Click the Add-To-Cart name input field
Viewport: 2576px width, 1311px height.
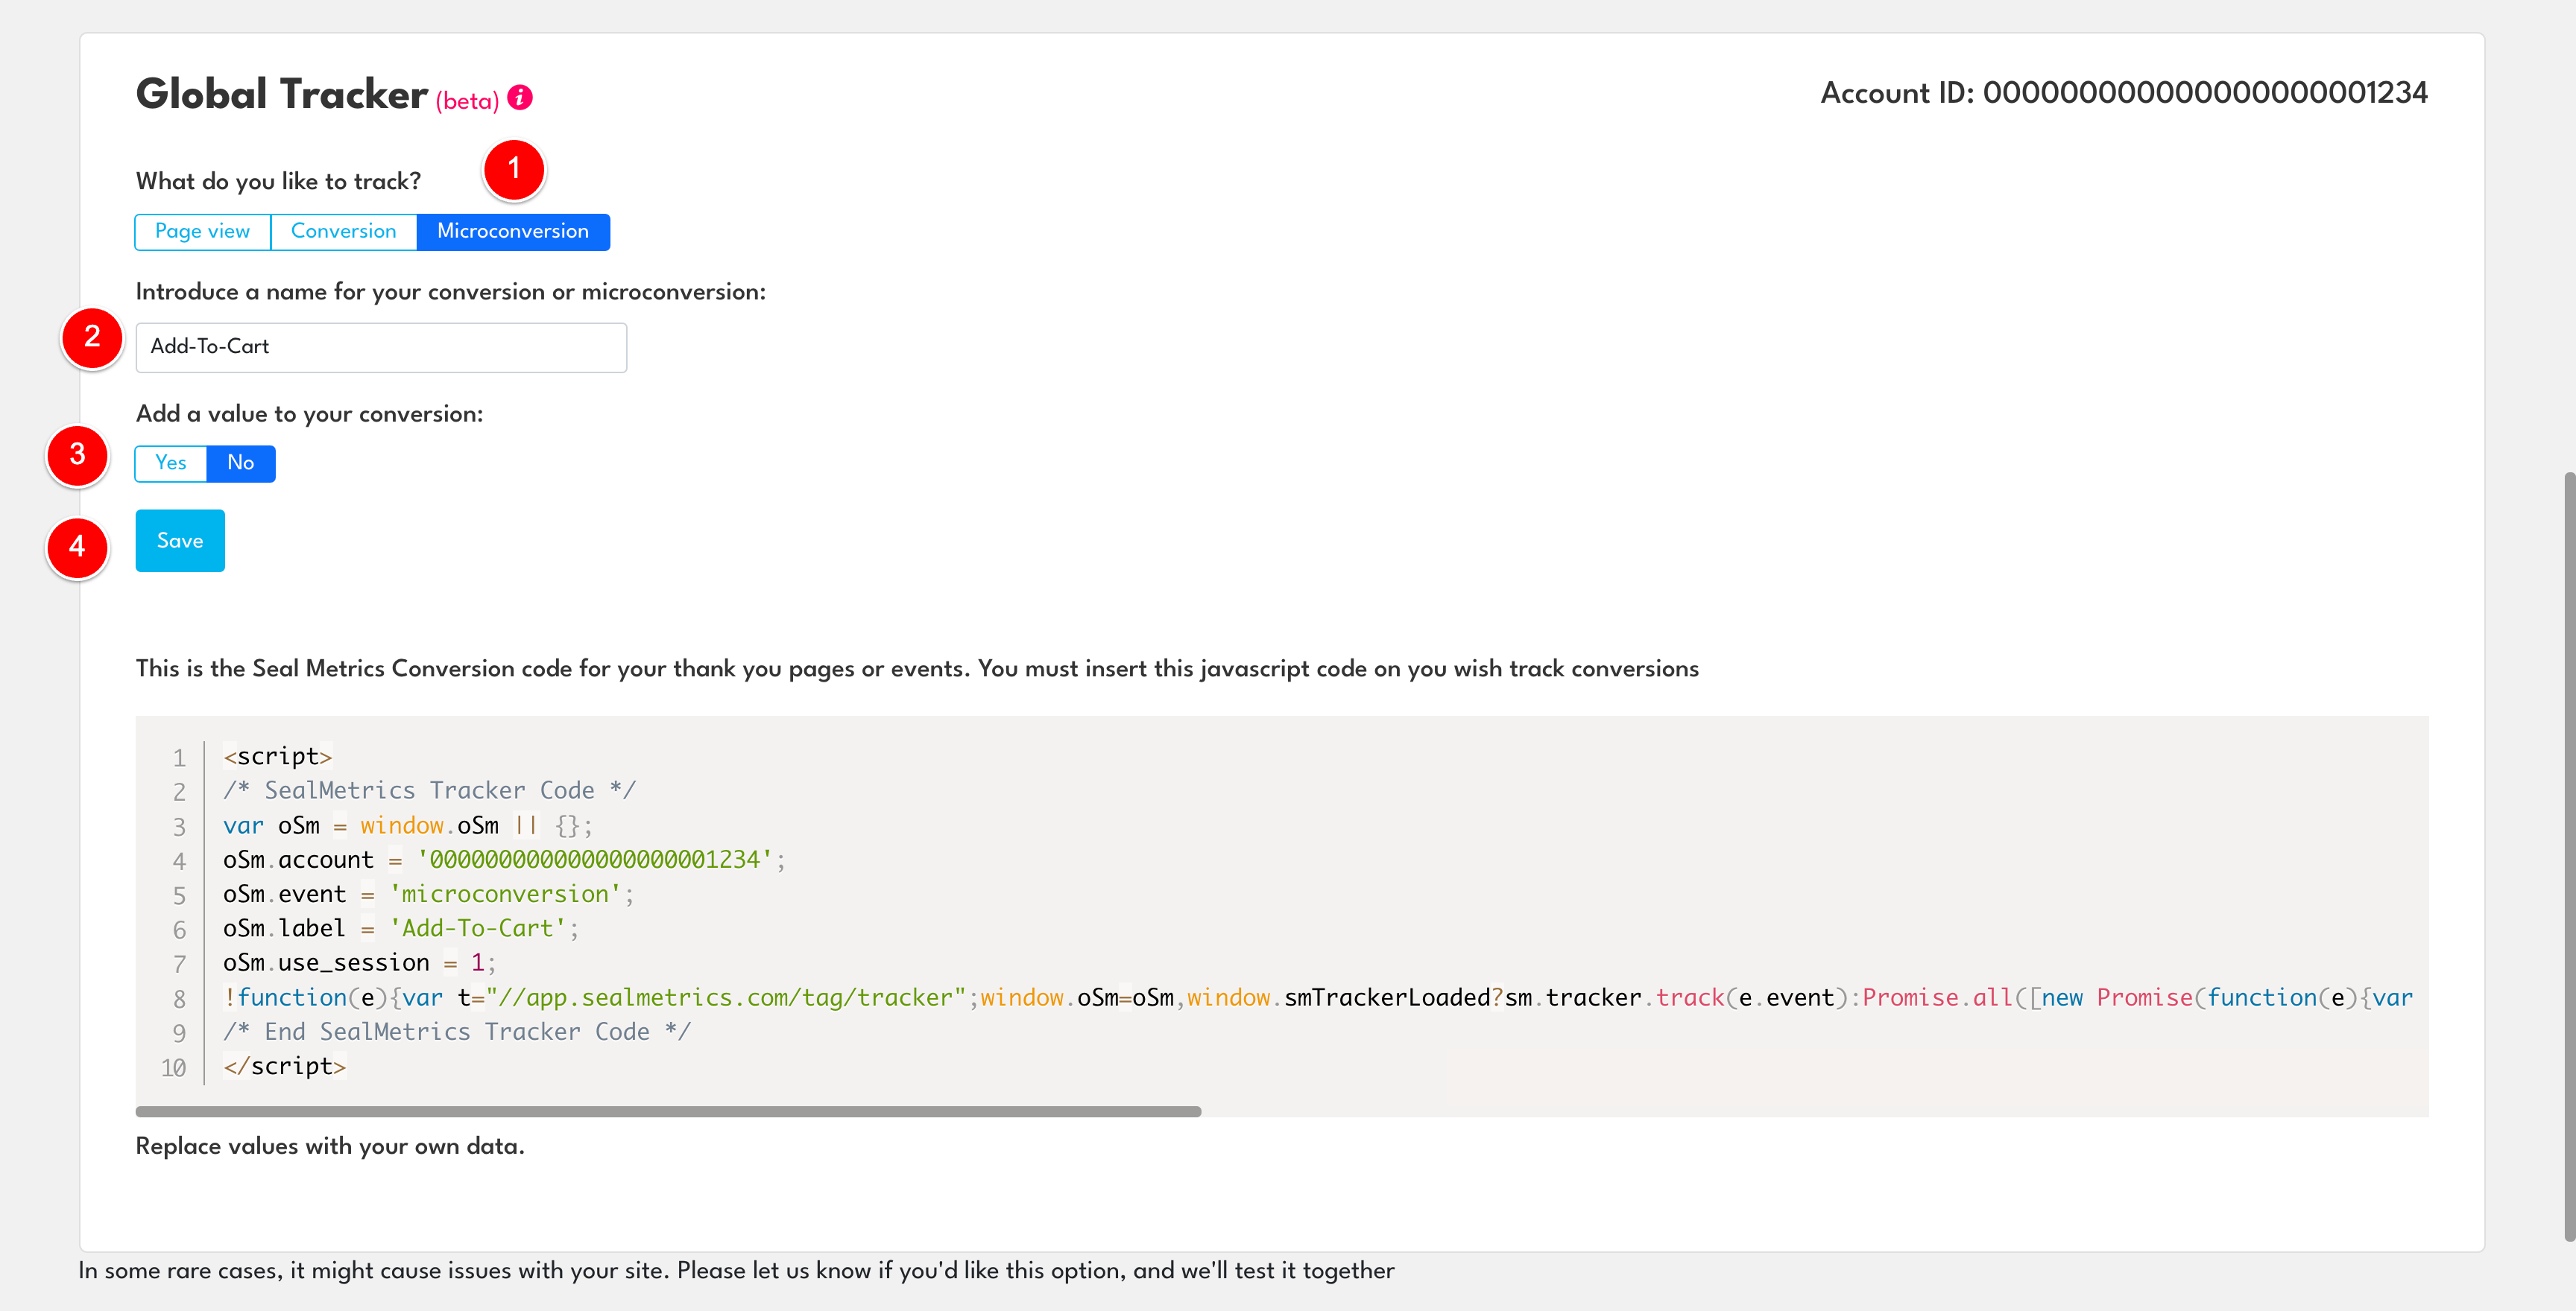(380, 346)
